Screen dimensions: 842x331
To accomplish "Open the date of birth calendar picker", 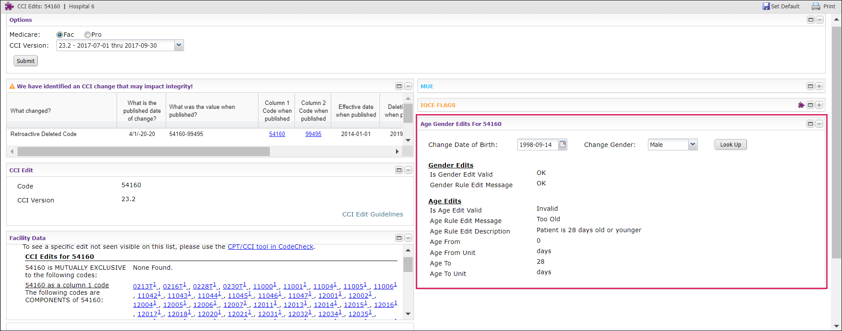I will coord(563,144).
